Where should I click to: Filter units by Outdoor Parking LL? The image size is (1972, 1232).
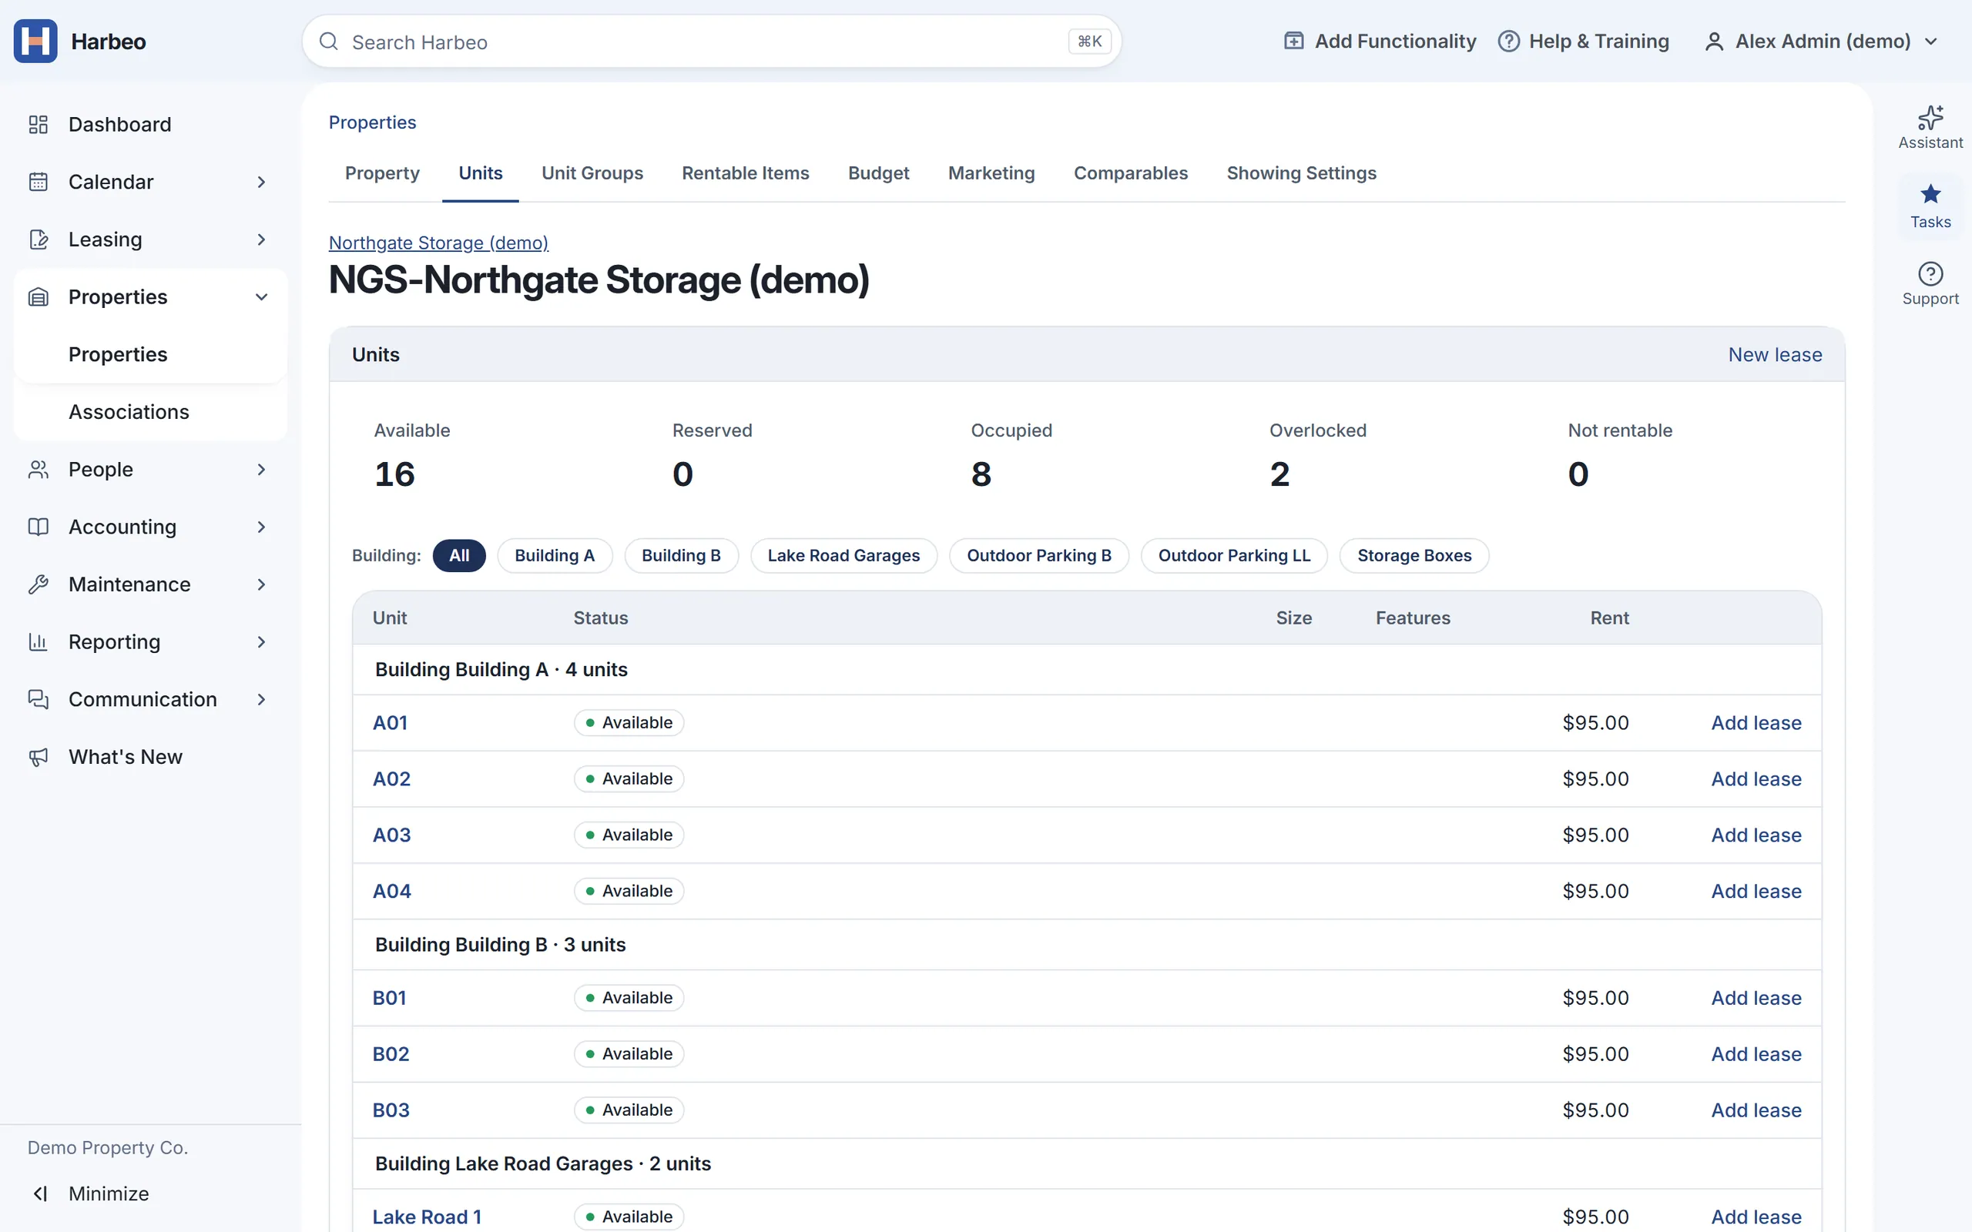tap(1234, 556)
